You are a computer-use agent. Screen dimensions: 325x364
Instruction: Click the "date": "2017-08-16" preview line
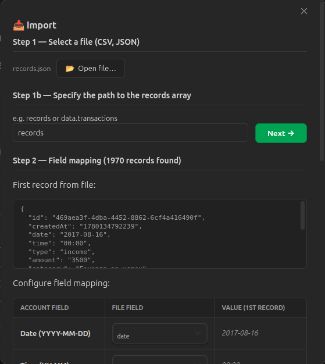(x=69, y=234)
